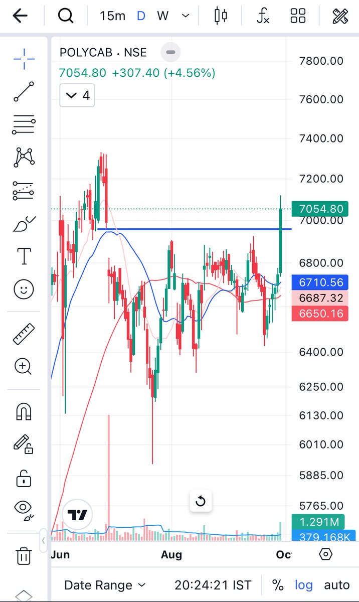The width and height of the screenshot is (359, 602).
Task: Click the 7054.80 current price label
Action: tap(320, 209)
